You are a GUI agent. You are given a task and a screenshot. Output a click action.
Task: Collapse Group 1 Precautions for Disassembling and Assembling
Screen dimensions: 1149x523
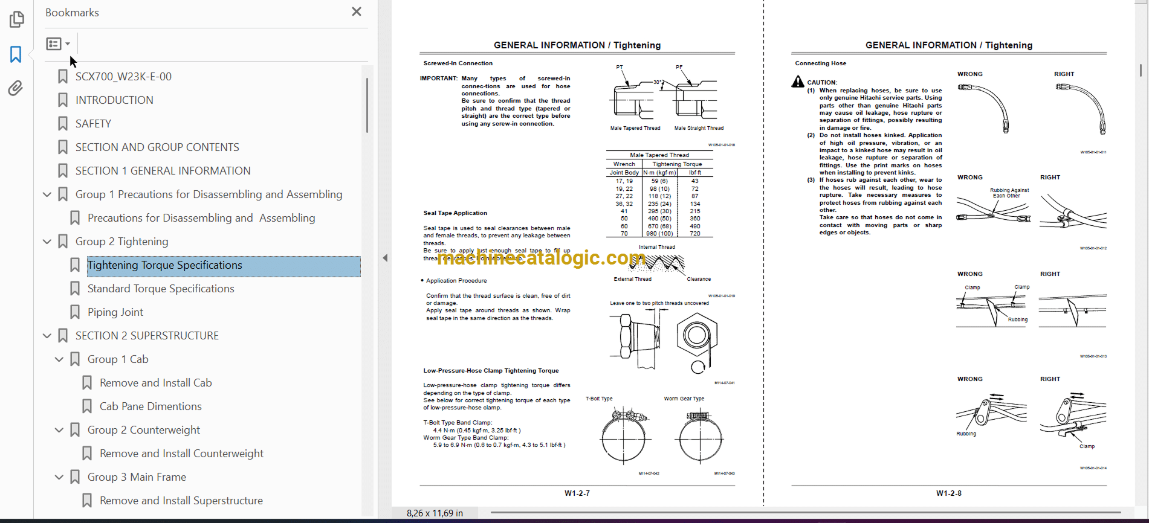[x=47, y=194]
